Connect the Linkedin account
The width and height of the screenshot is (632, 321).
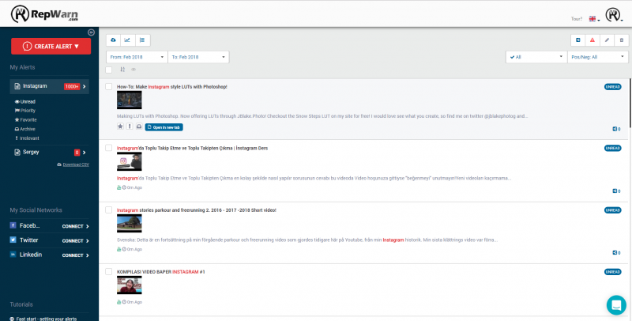(x=75, y=255)
